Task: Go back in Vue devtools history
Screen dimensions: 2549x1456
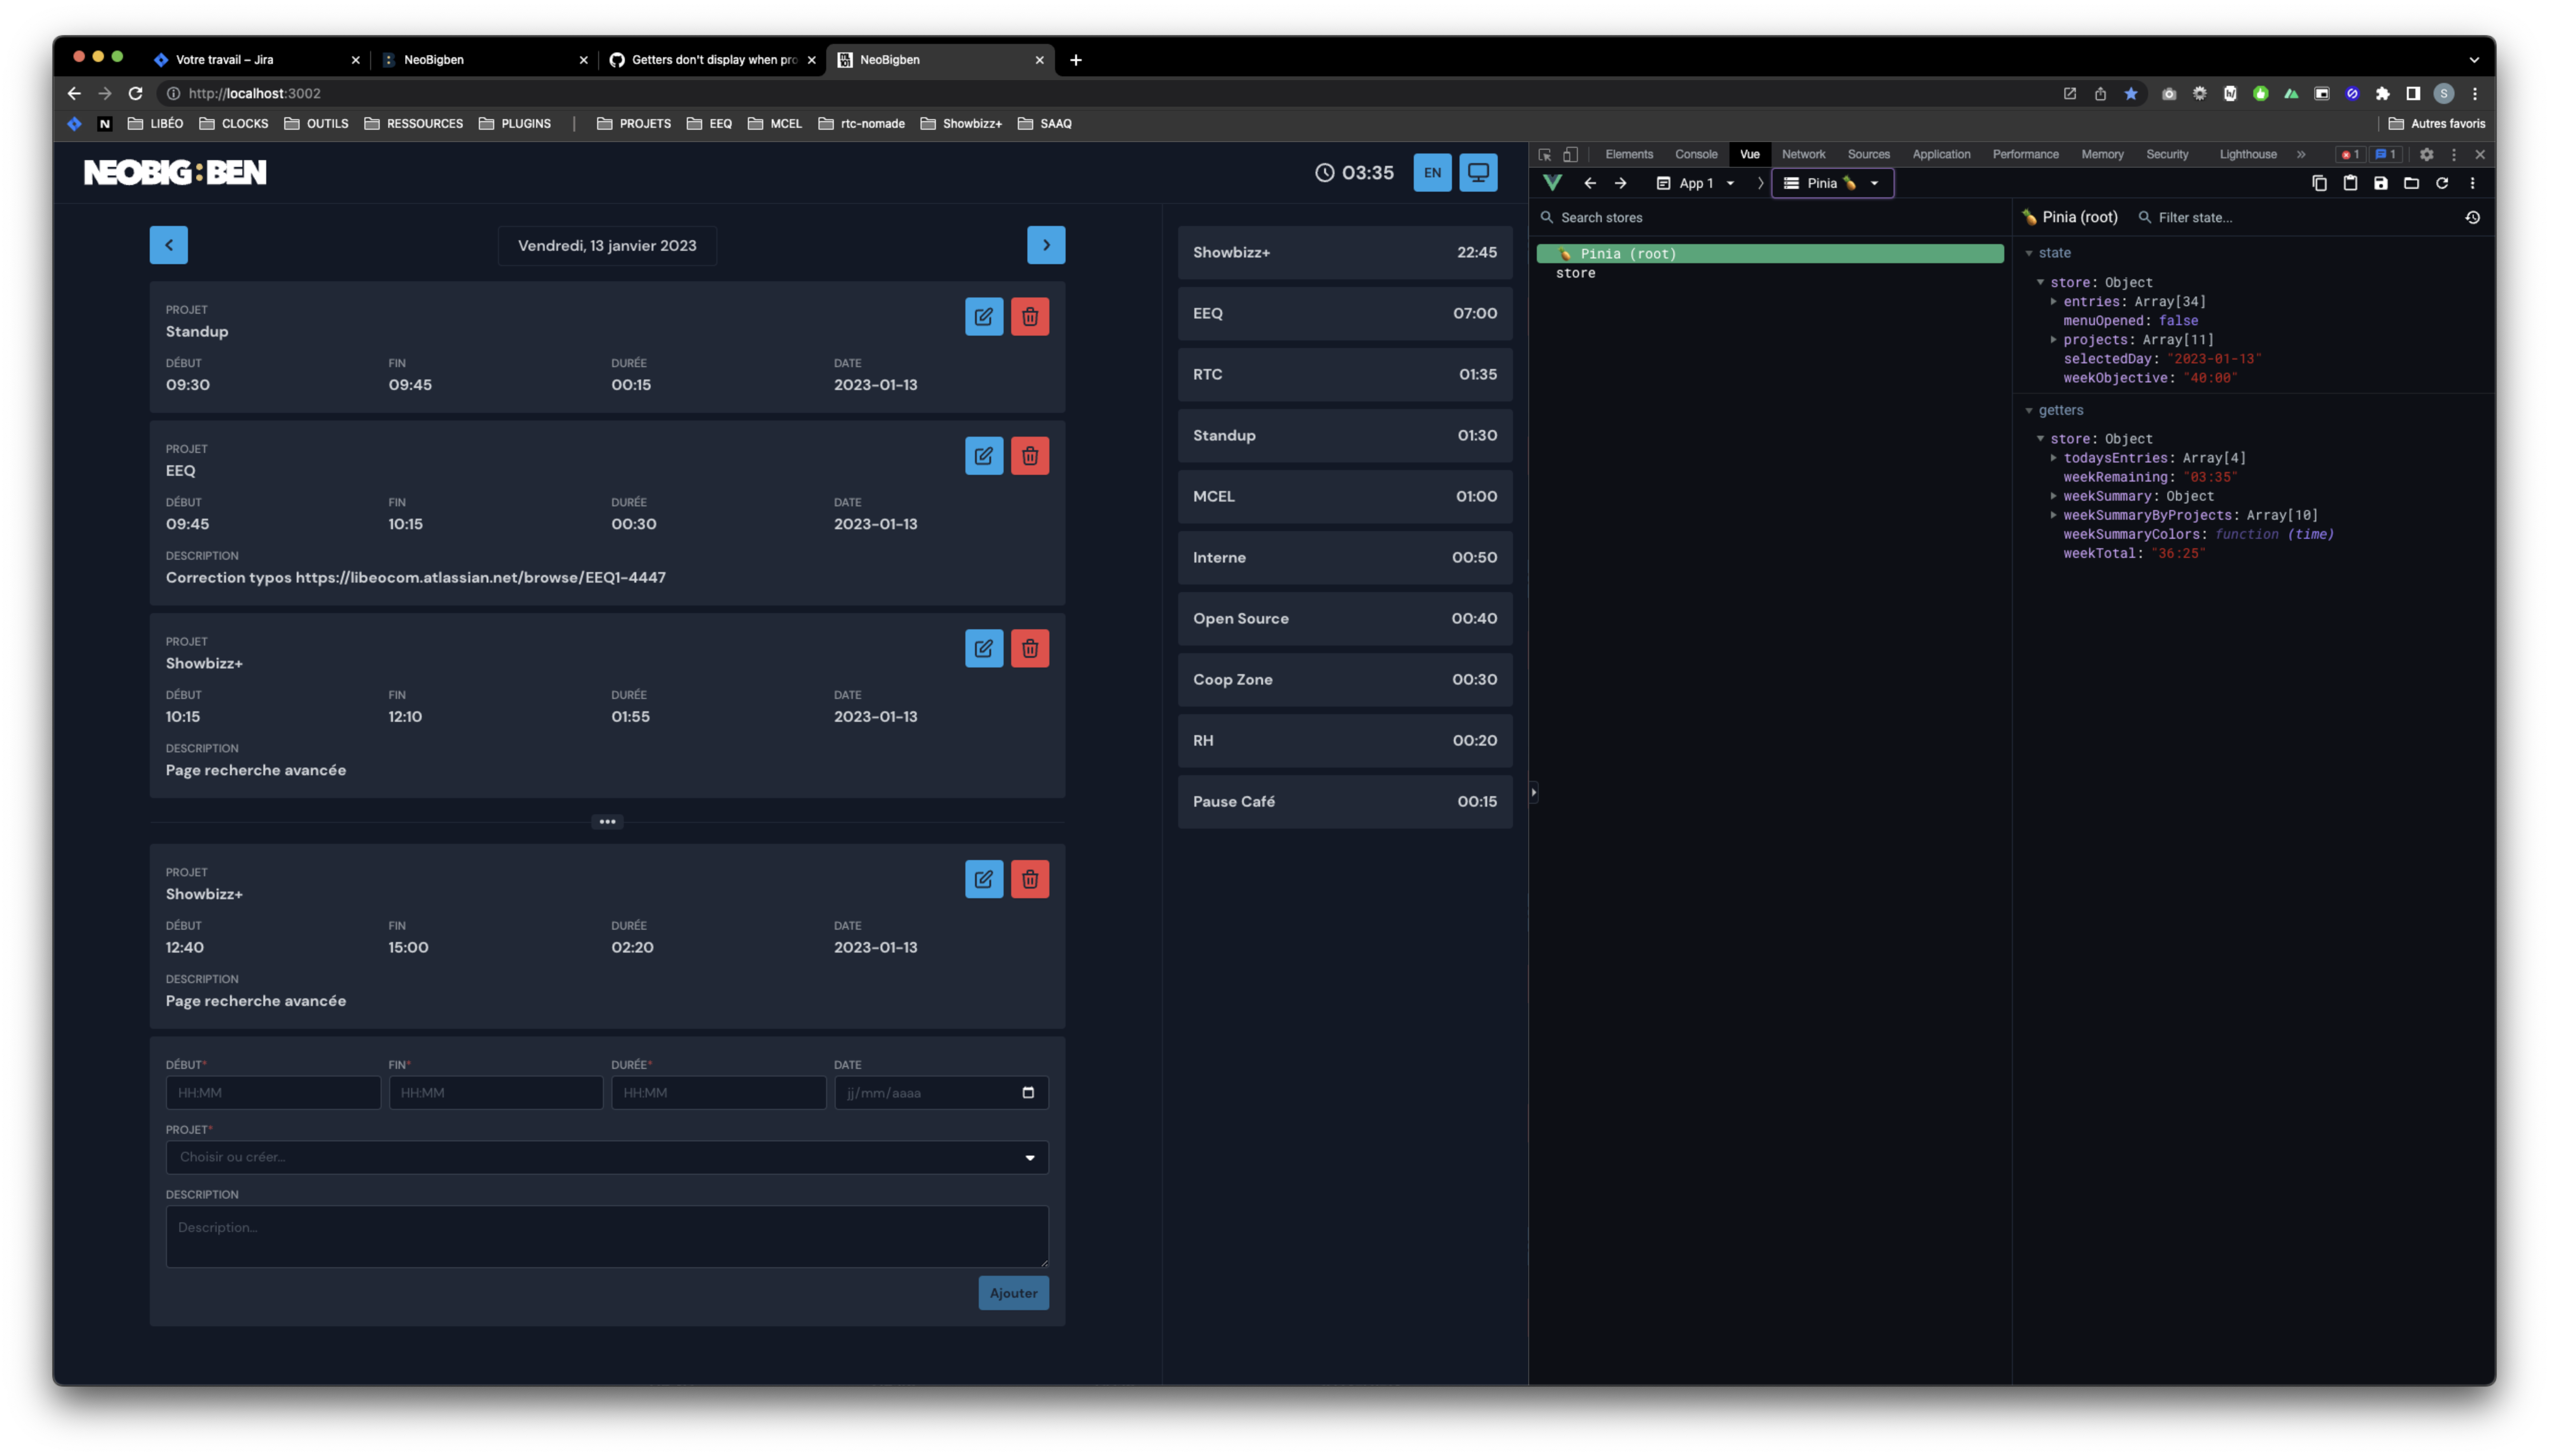Action: pos(1590,183)
